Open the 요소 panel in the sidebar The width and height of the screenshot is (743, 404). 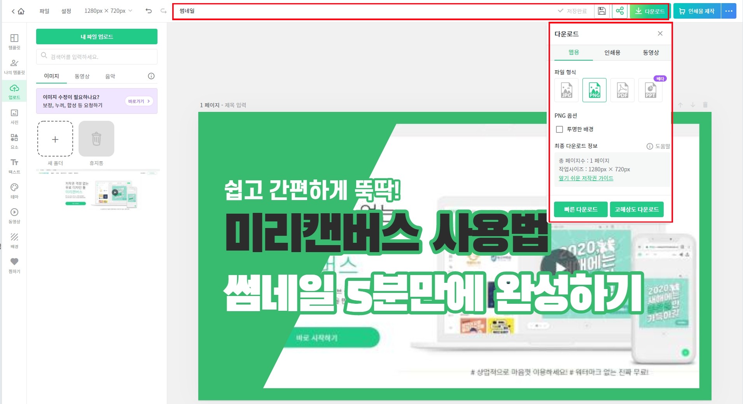click(14, 141)
